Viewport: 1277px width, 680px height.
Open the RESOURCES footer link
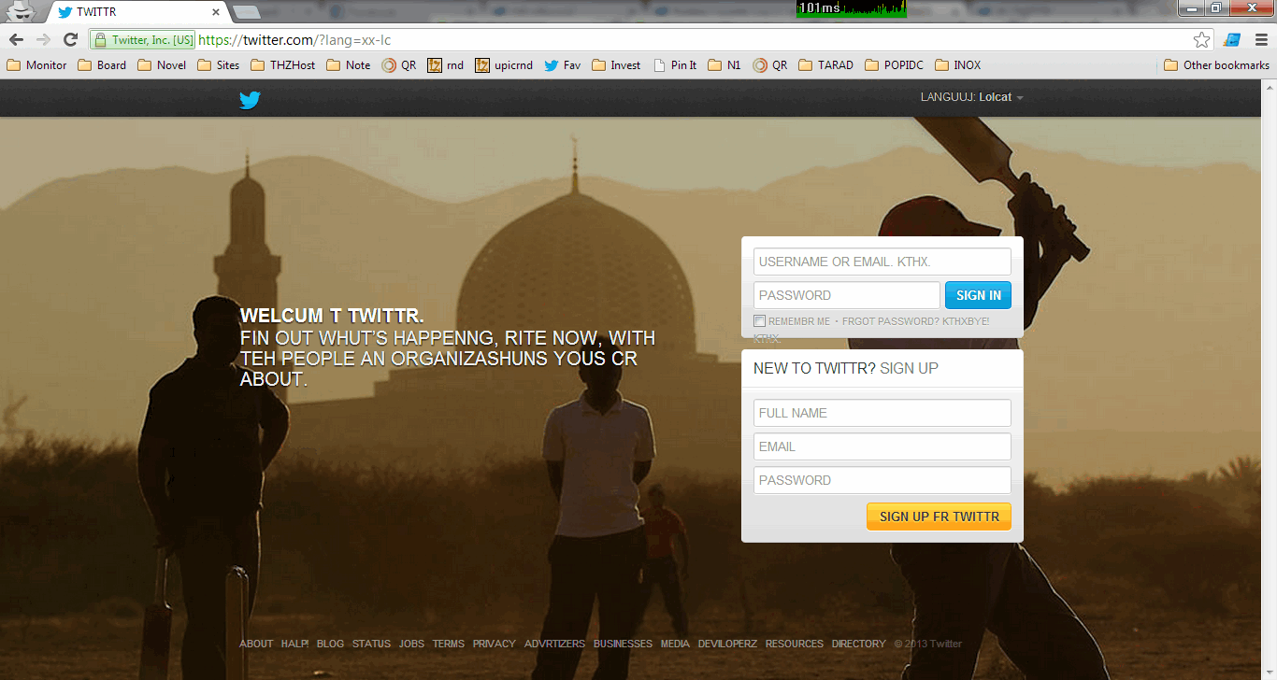(x=795, y=644)
